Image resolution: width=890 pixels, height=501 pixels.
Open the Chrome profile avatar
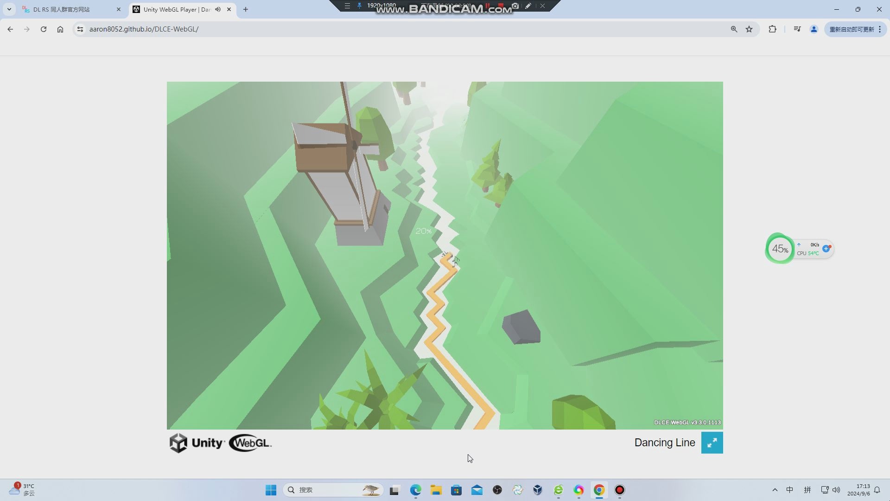pos(814,29)
